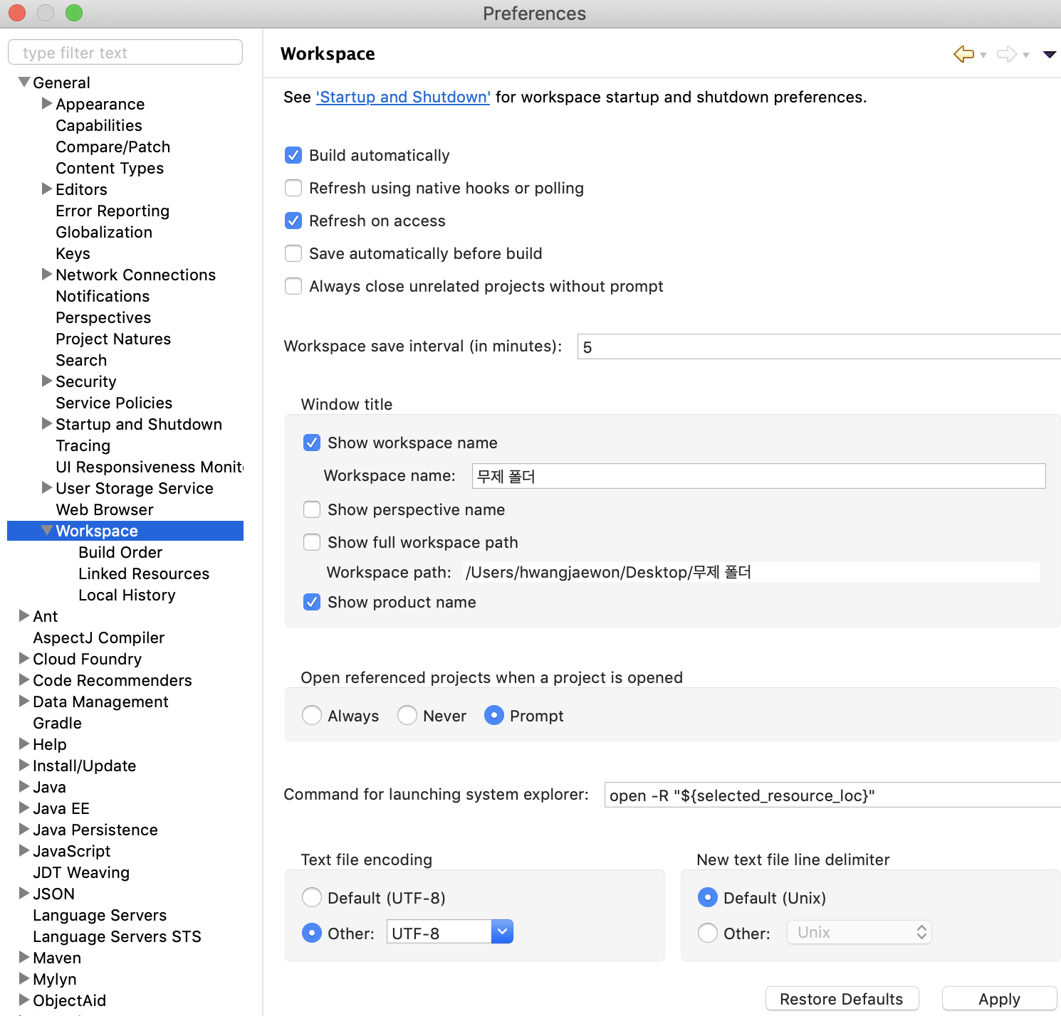This screenshot has width=1061, height=1016.
Task: Click the back navigation arrow icon
Action: pyautogui.click(x=963, y=54)
